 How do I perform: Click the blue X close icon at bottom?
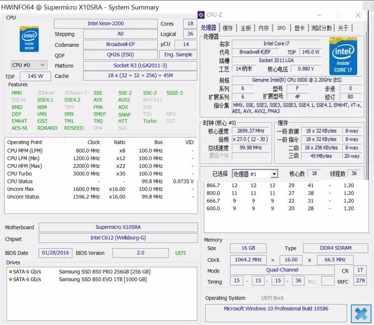pos(361,313)
